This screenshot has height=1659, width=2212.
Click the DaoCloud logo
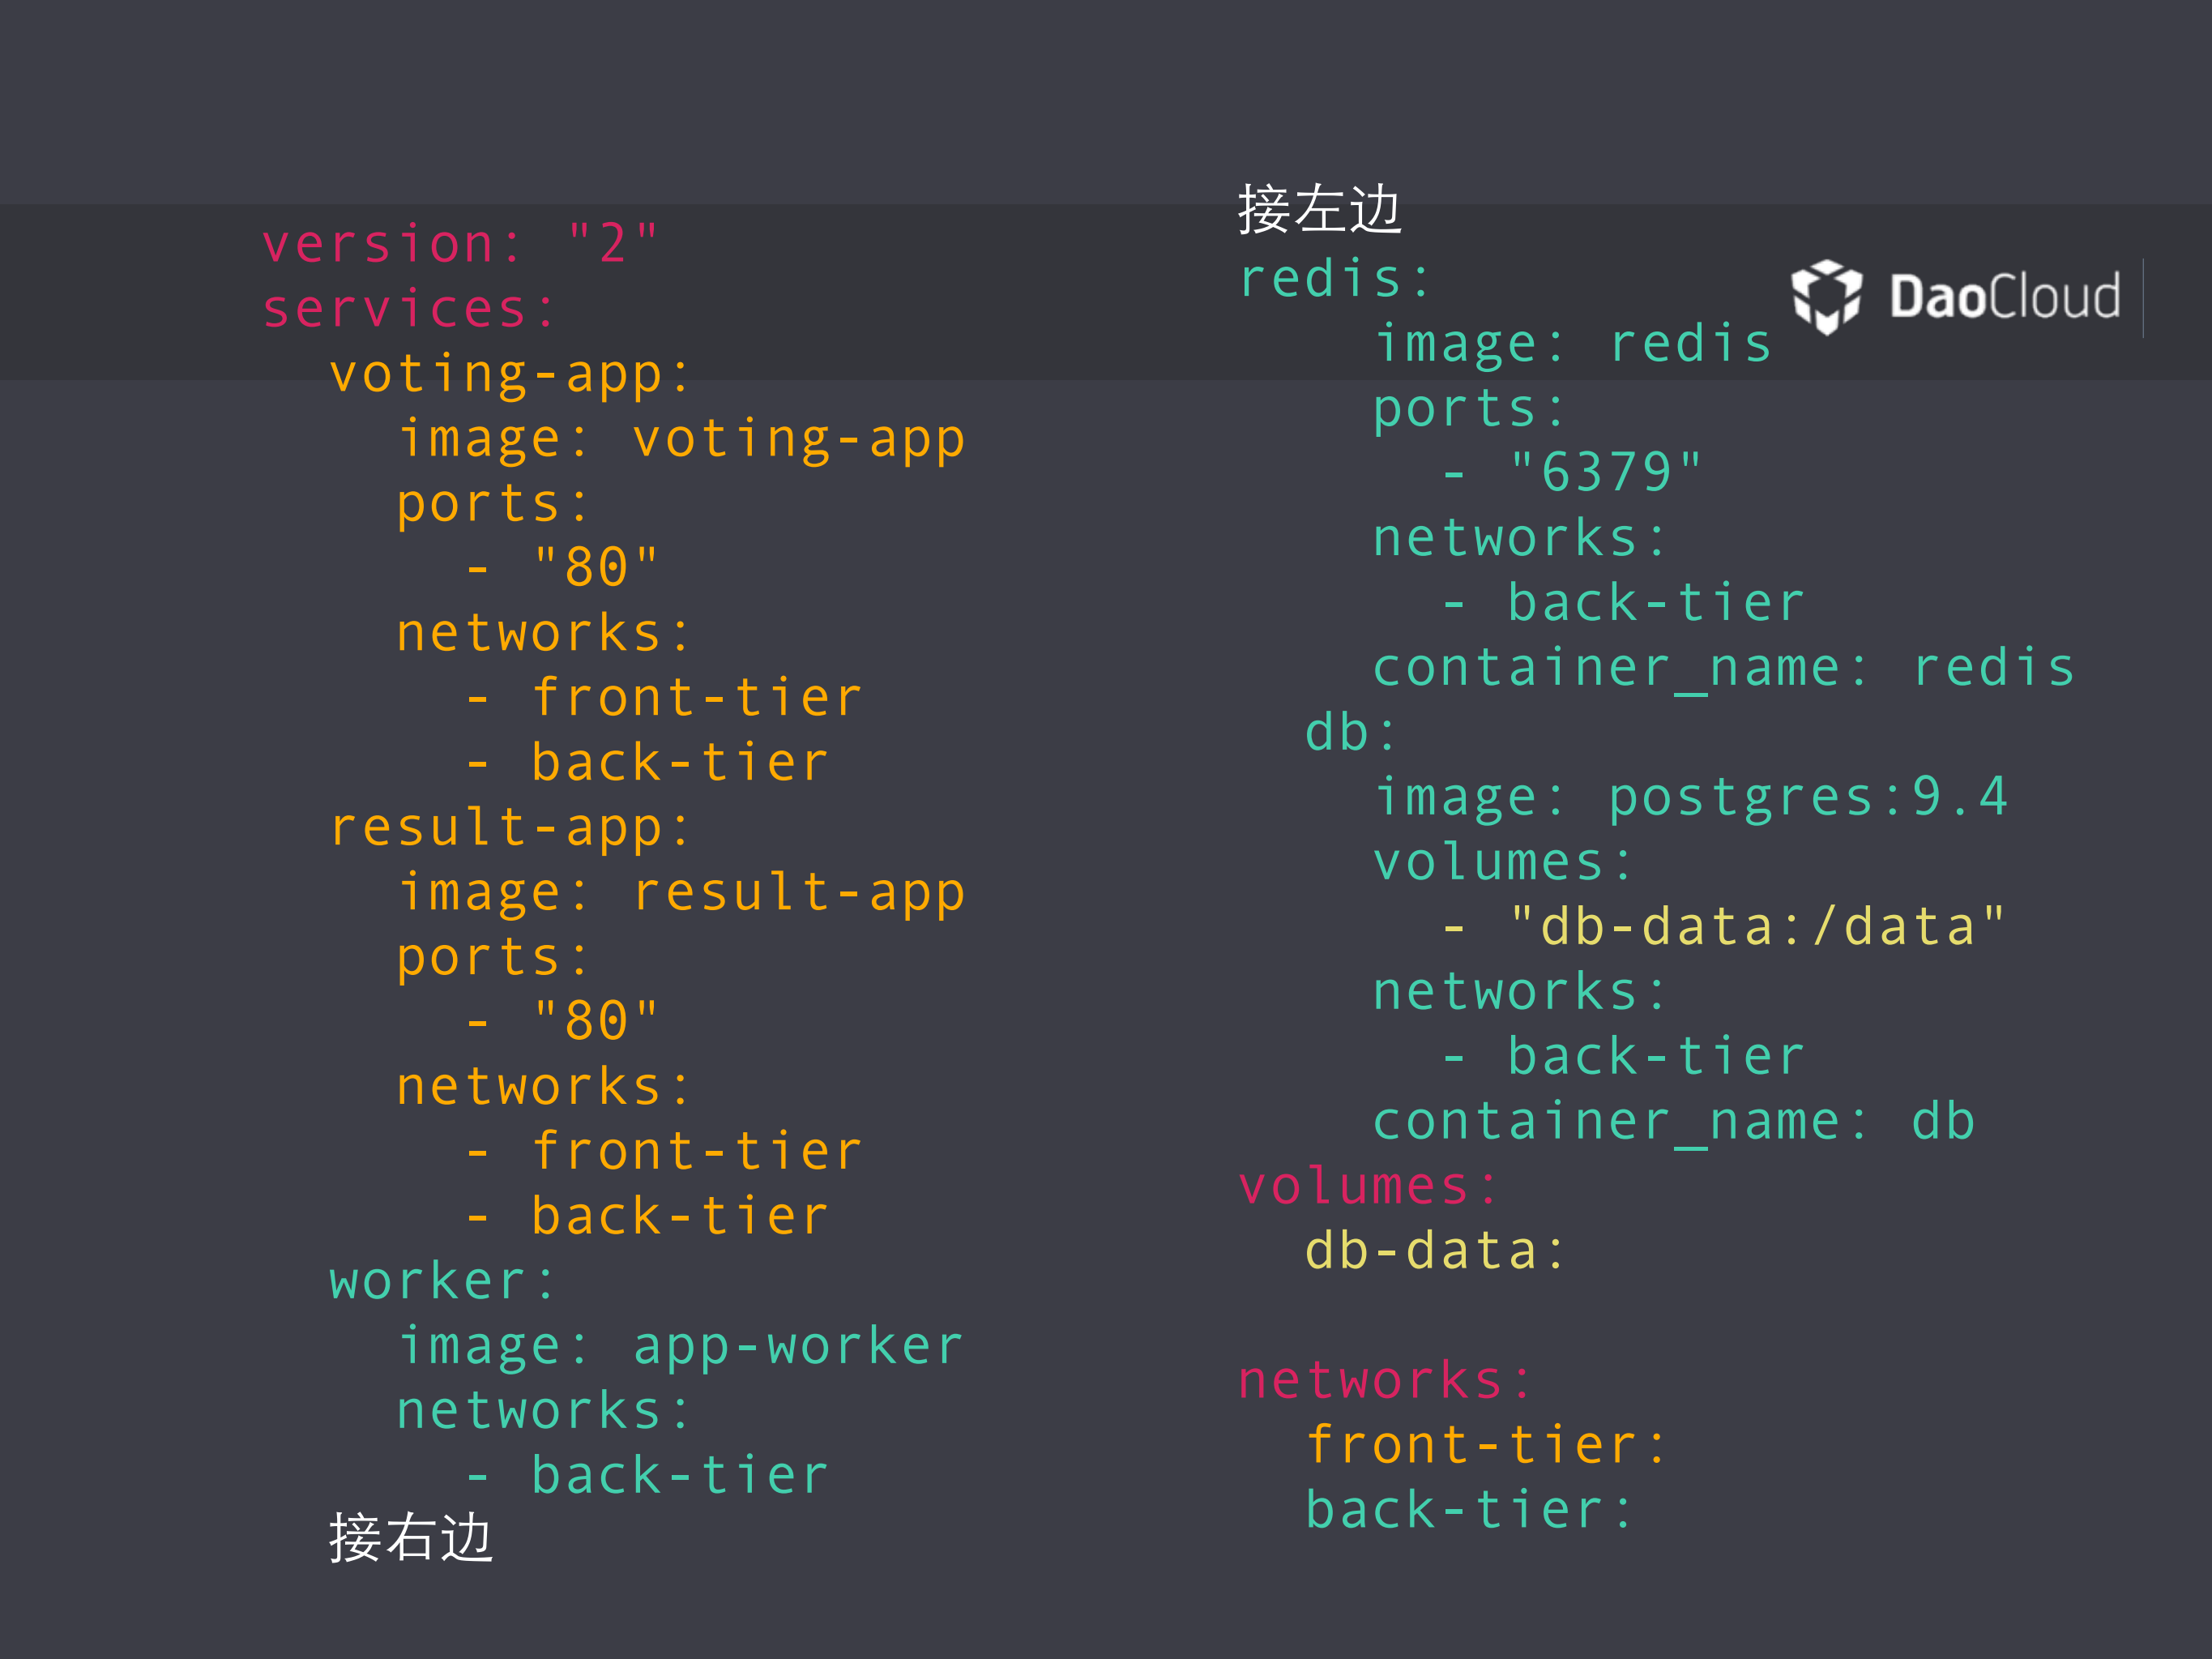(1960, 297)
